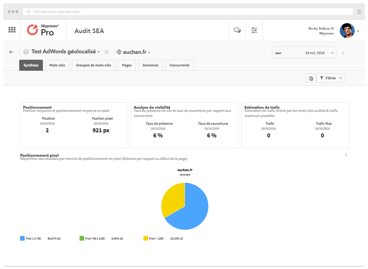Viewport: 368px width, 269px height.
Task: Click the browser address bar
Action: pos(188,12)
